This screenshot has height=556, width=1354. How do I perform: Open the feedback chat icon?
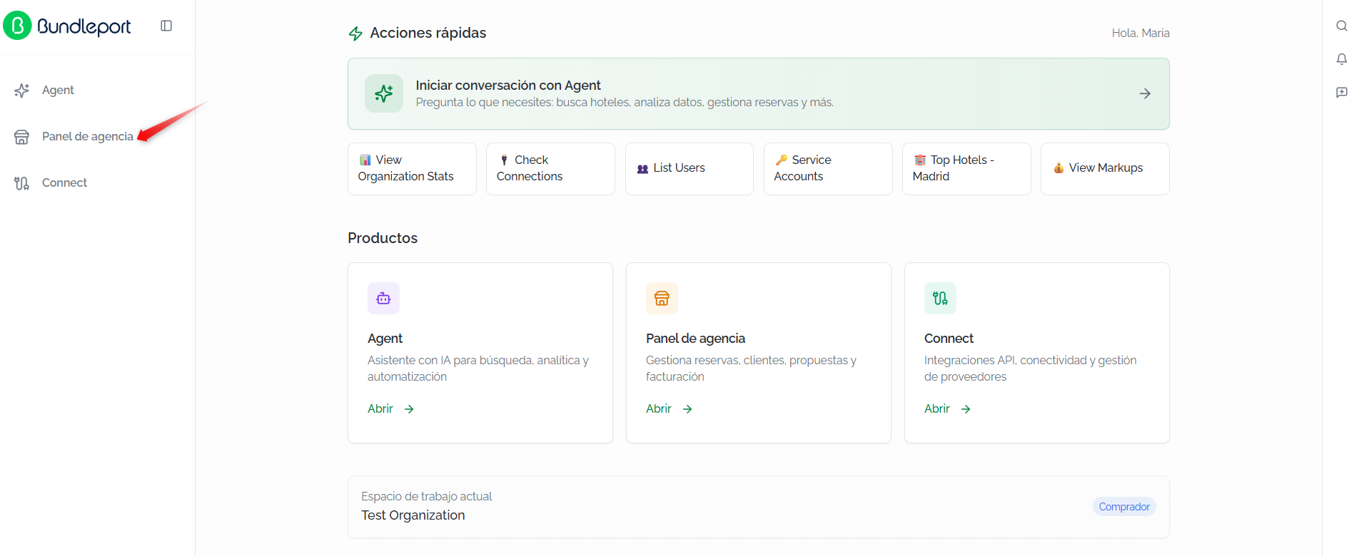[1342, 93]
